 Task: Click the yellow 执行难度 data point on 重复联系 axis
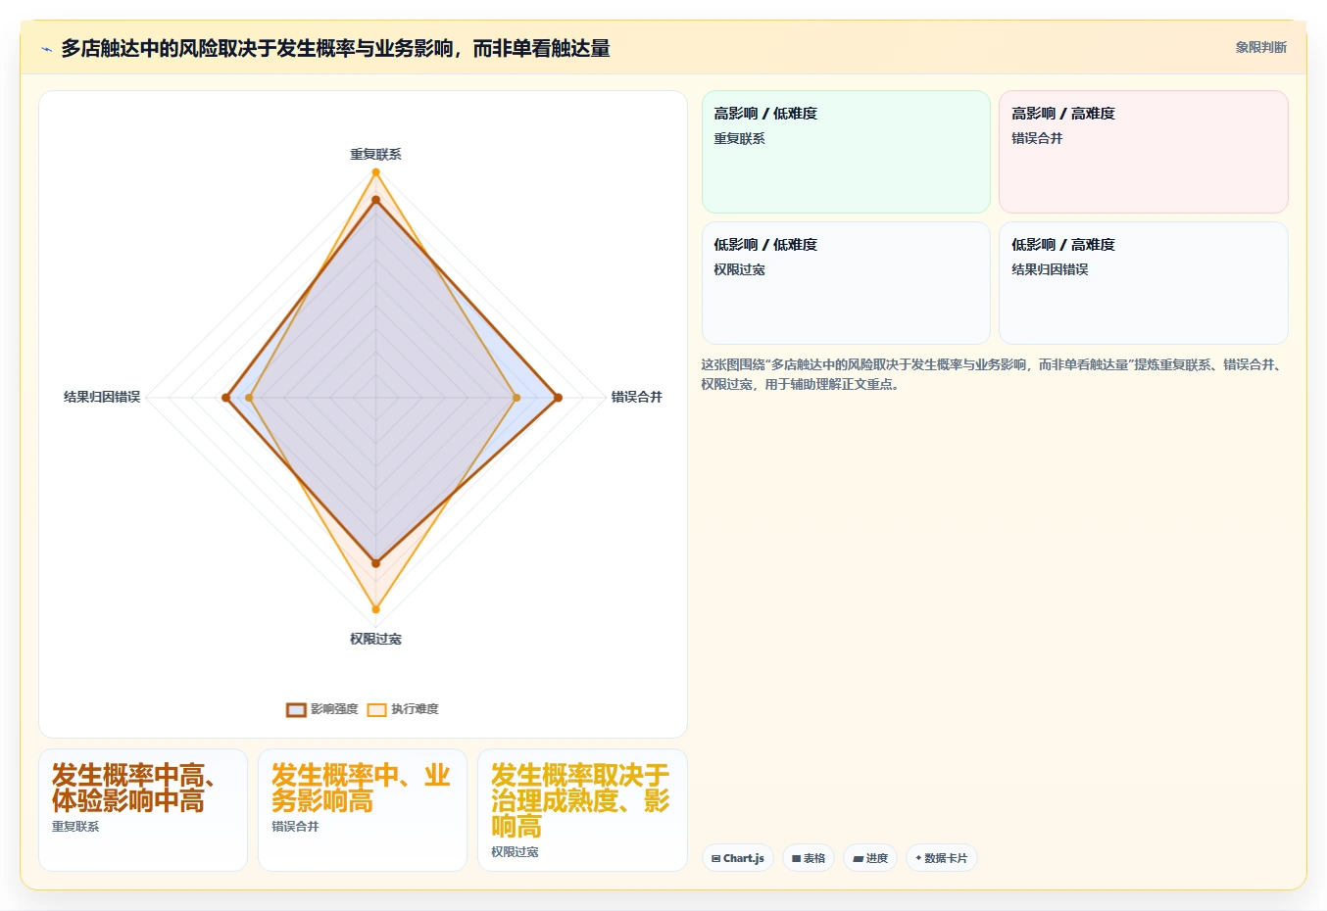(375, 172)
